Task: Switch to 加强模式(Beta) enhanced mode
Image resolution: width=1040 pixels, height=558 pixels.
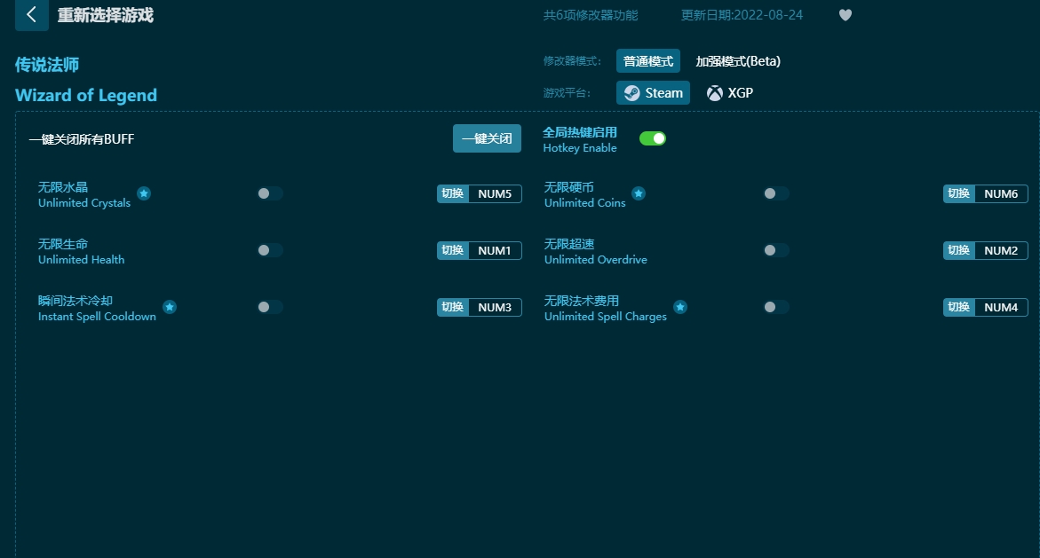Action: 738,61
